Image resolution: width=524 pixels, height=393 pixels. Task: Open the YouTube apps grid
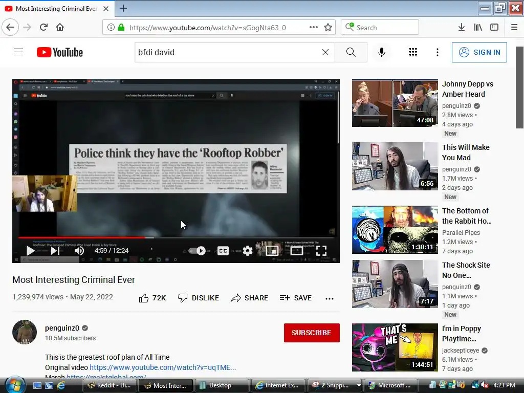pyautogui.click(x=413, y=52)
